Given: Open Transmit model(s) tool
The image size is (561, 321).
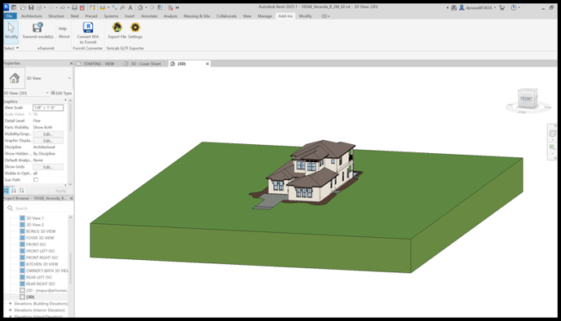Looking at the screenshot, I should (38, 31).
